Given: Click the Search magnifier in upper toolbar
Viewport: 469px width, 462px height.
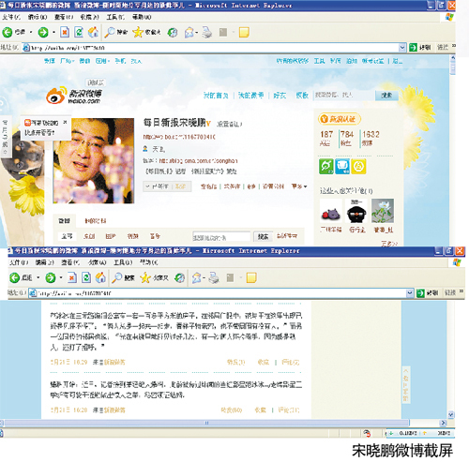Looking at the screenshot, I should coord(110,32).
